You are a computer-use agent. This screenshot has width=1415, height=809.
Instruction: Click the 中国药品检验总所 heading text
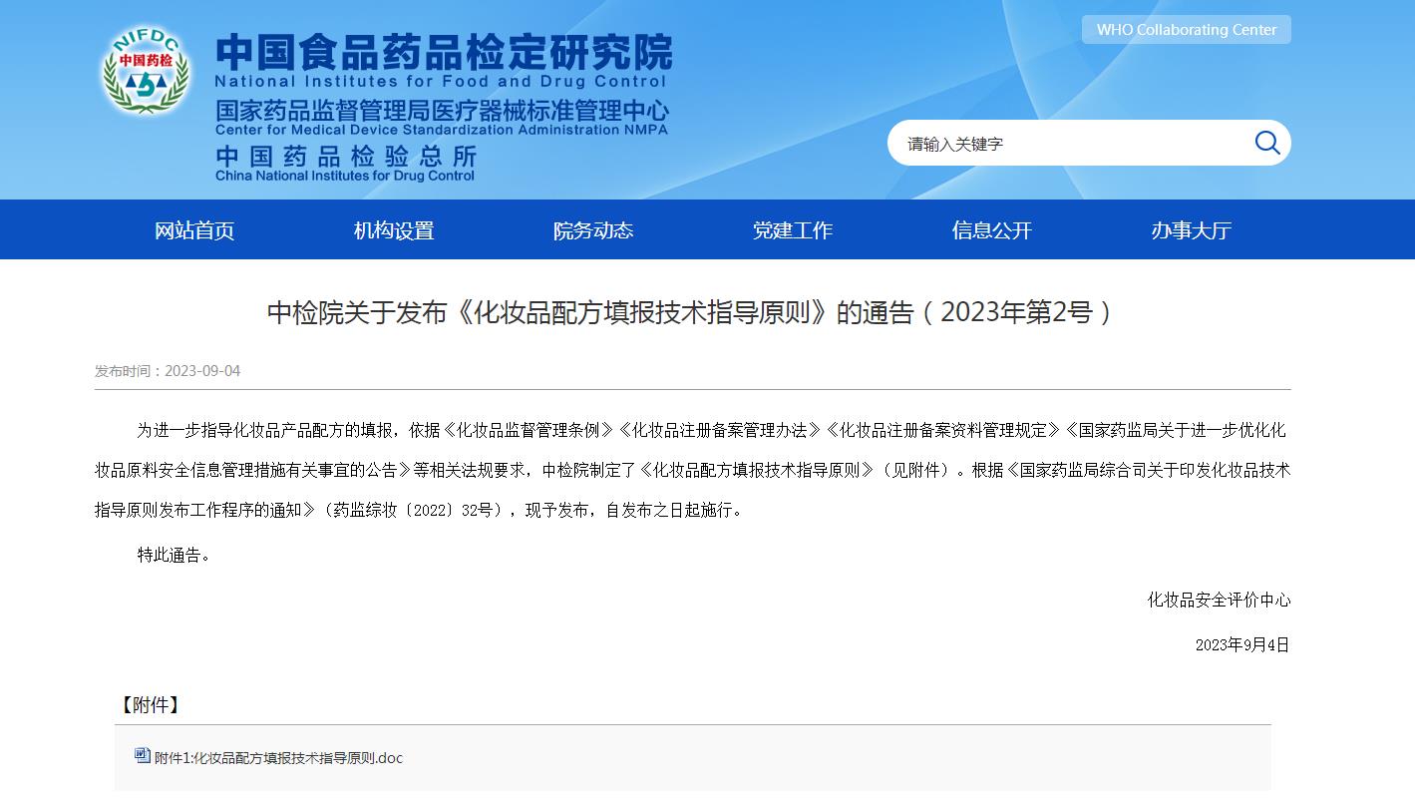pyautogui.click(x=346, y=157)
